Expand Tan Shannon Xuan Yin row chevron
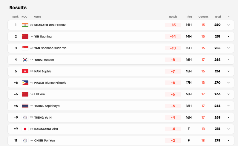The width and height of the screenshot is (238, 146). tap(228, 48)
